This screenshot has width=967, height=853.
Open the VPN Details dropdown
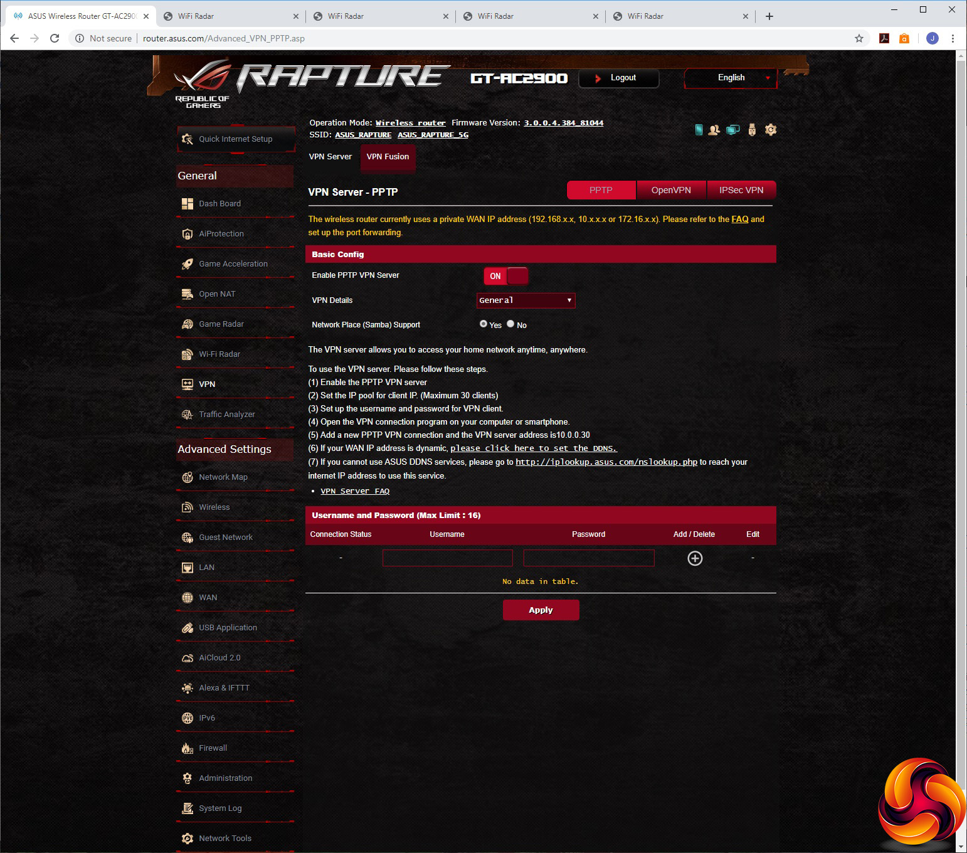tap(526, 300)
